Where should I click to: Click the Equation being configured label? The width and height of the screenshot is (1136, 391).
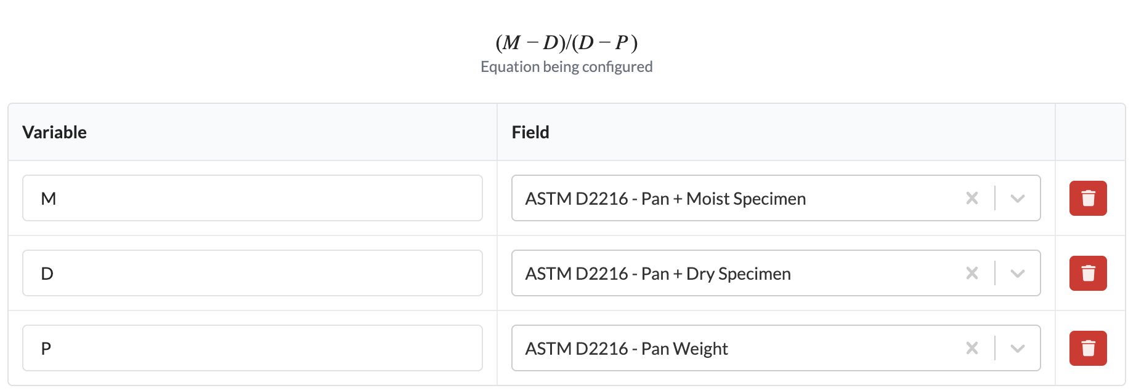(x=567, y=66)
